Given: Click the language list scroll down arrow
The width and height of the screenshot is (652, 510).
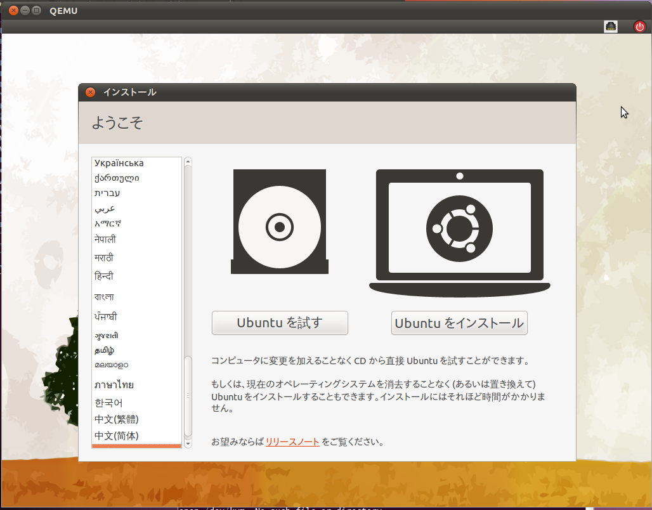Looking at the screenshot, I should [188, 444].
